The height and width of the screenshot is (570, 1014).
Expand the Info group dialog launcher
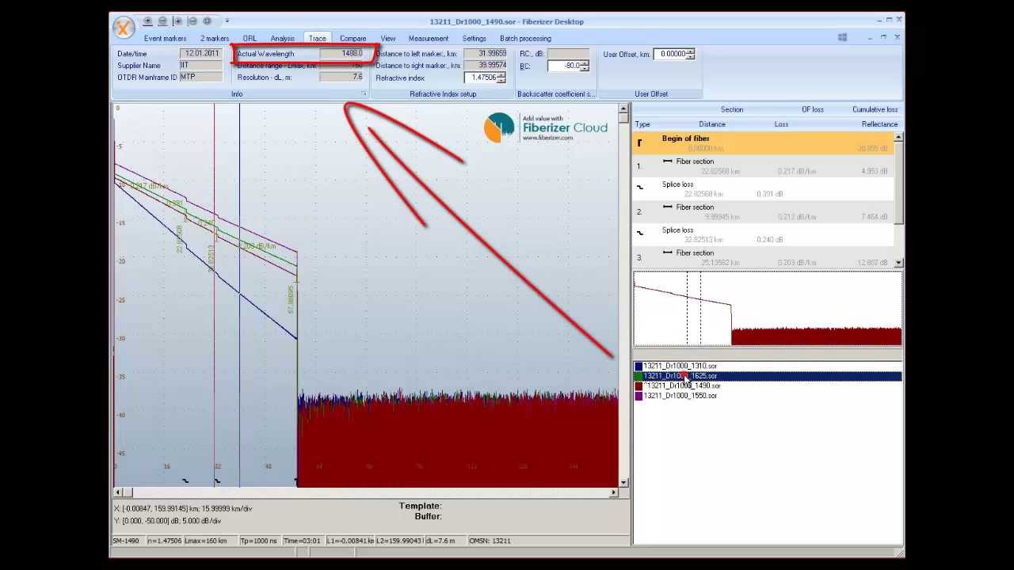364,94
